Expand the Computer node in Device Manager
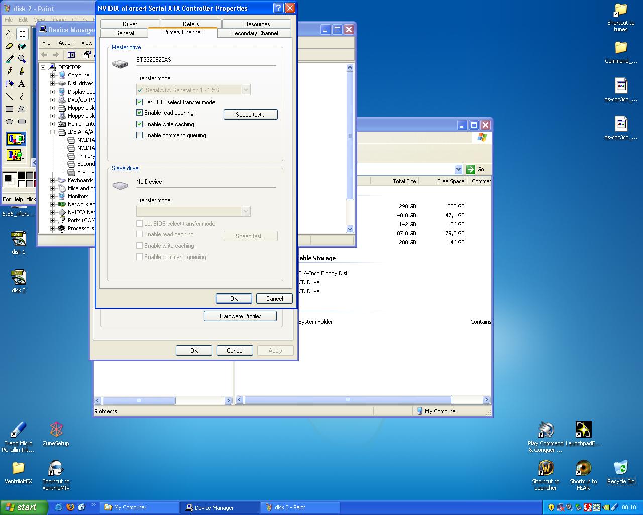Image resolution: width=643 pixels, height=515 pixels. (x=52, y=75)
